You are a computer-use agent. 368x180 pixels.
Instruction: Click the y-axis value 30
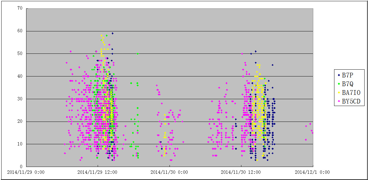20,99
